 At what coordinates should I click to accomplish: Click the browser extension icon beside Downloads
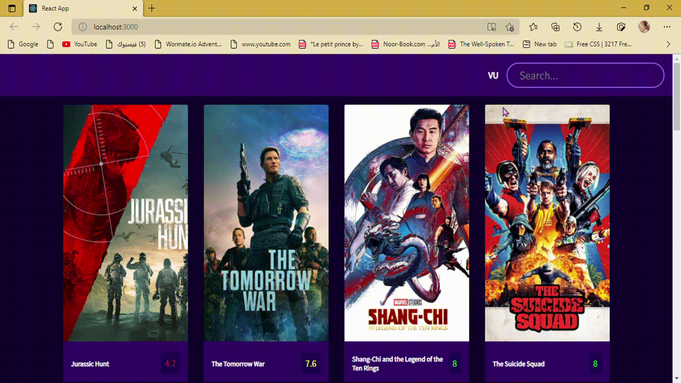click(621, 27)
